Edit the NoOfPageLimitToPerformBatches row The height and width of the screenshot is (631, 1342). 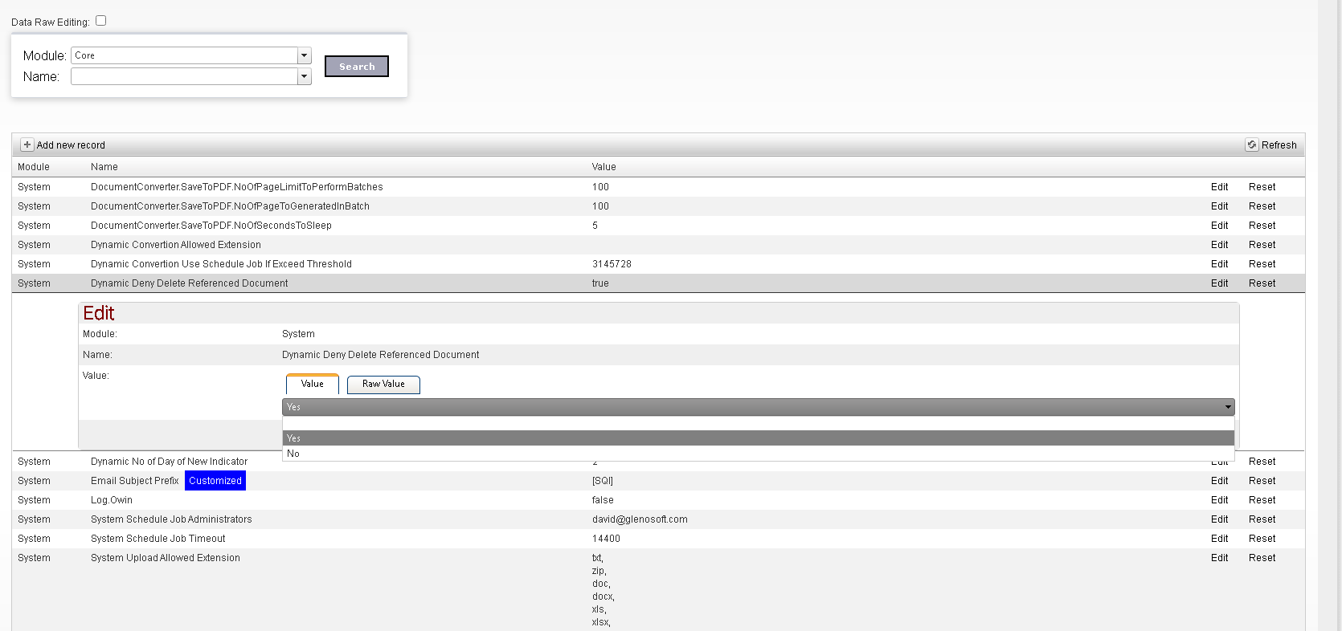(x=1219, y=187)
